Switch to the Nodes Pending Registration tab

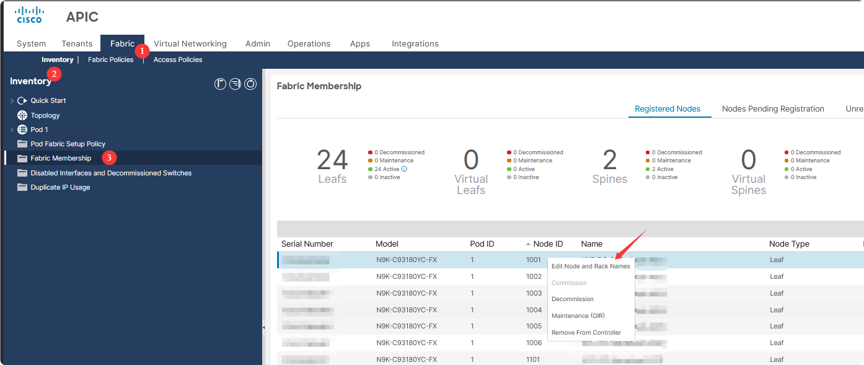pyautogui.click(x=773, y=108)
